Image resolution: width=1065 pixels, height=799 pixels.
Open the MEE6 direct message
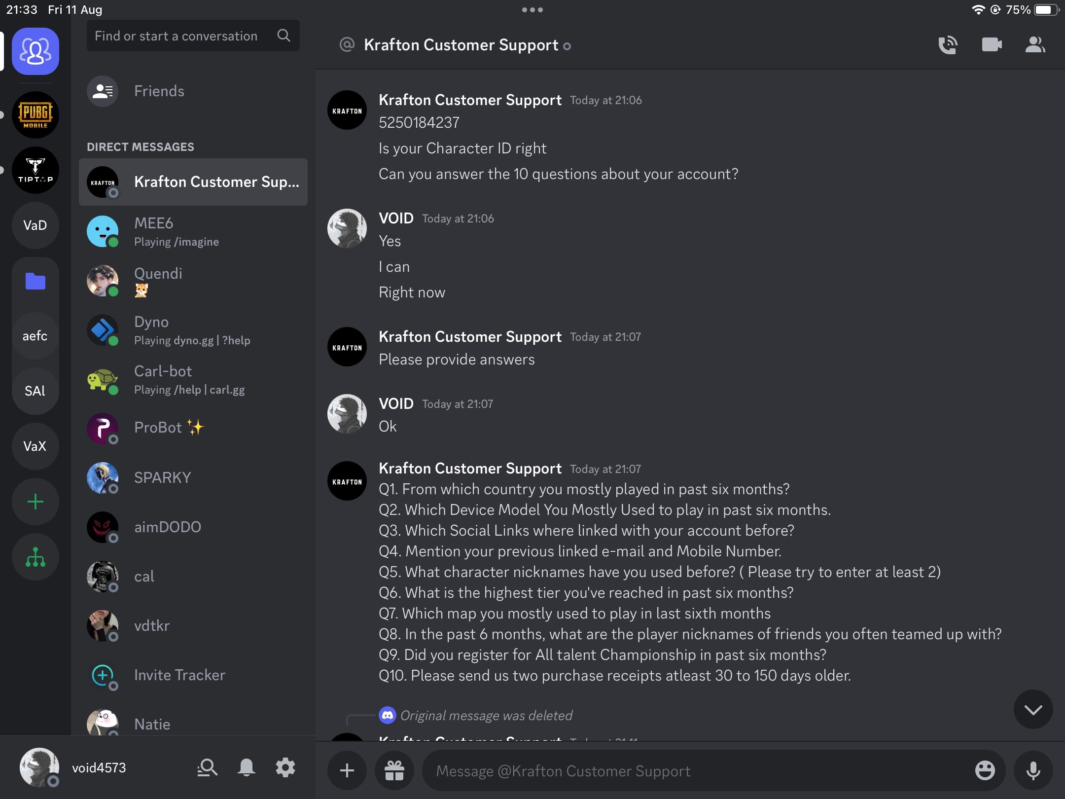tap(193, 231)
